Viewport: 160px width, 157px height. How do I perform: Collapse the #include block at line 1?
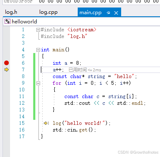[x=38, y=30]
